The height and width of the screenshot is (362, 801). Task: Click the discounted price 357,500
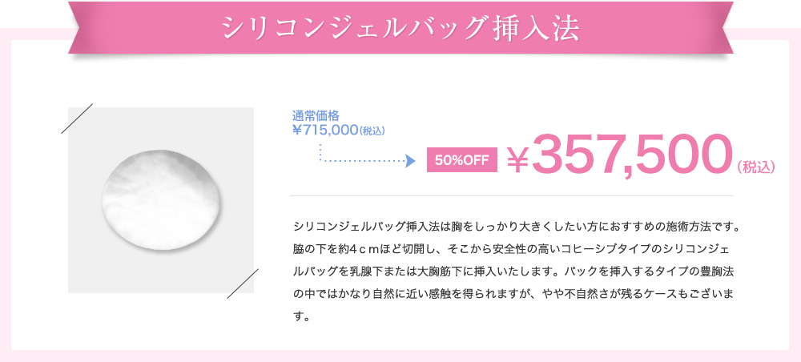(x=631, y=154)
